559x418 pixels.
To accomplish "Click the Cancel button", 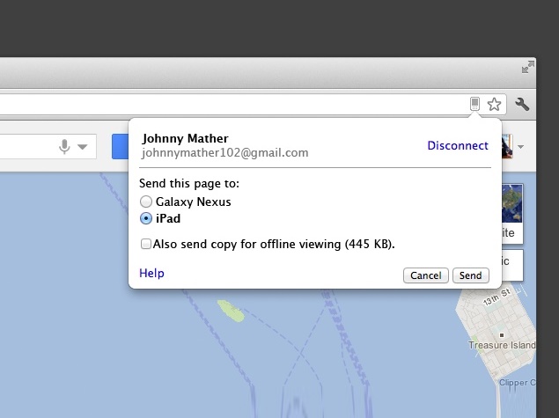I will tap(426, 275).
